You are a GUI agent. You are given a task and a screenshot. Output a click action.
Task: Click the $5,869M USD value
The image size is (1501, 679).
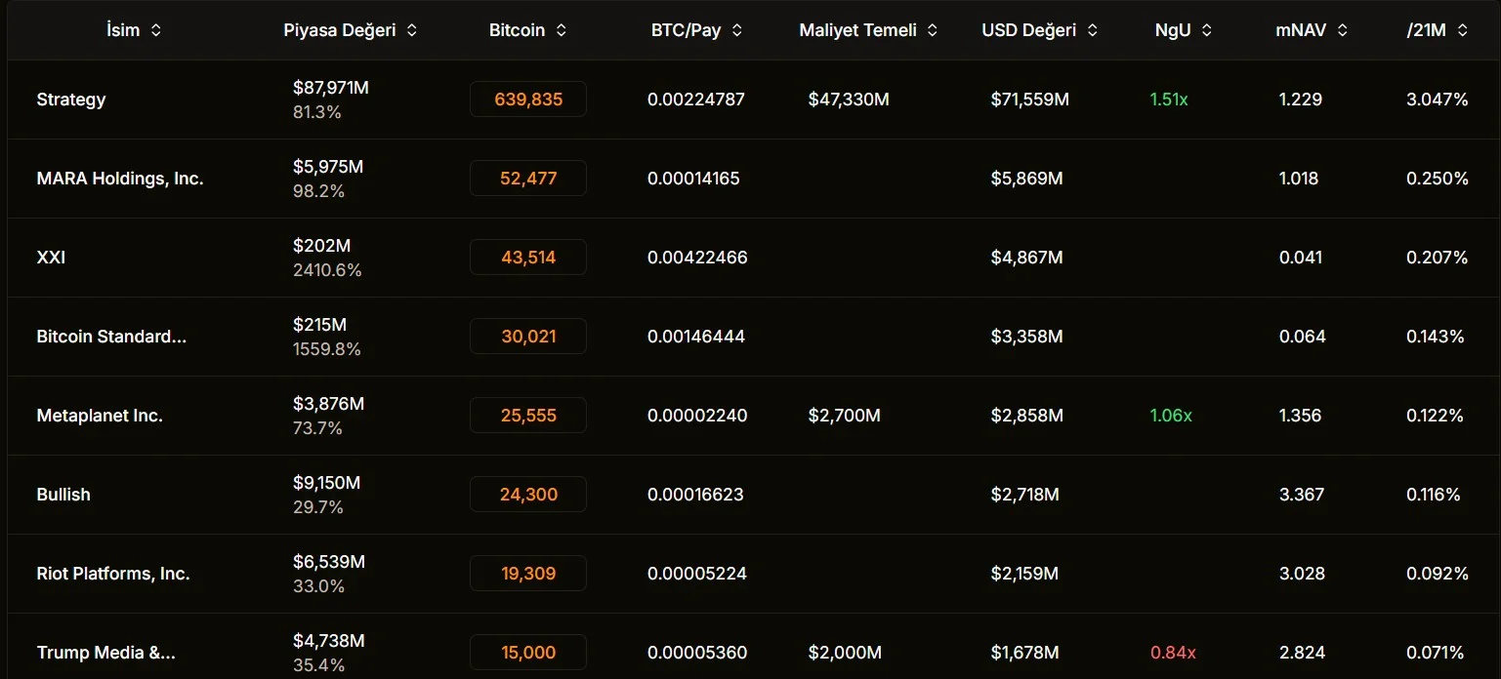(1027, 179)
